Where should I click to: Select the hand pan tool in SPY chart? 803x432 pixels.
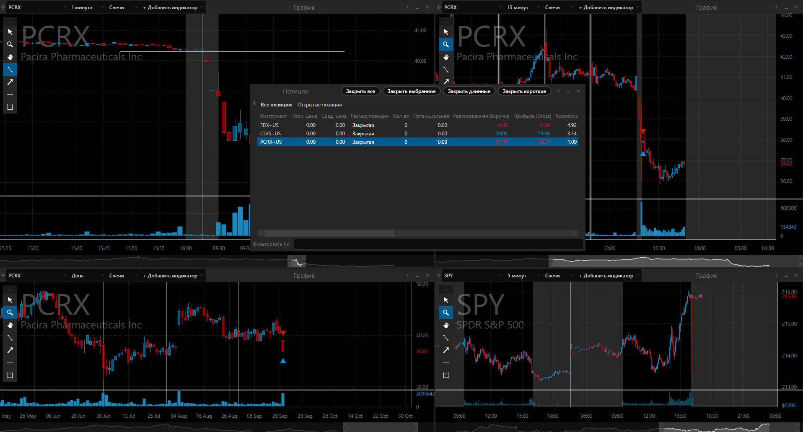[x=446, y=325]
